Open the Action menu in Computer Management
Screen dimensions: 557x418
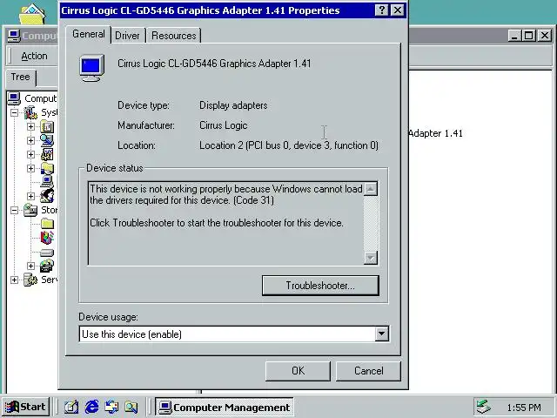point(34,56)
